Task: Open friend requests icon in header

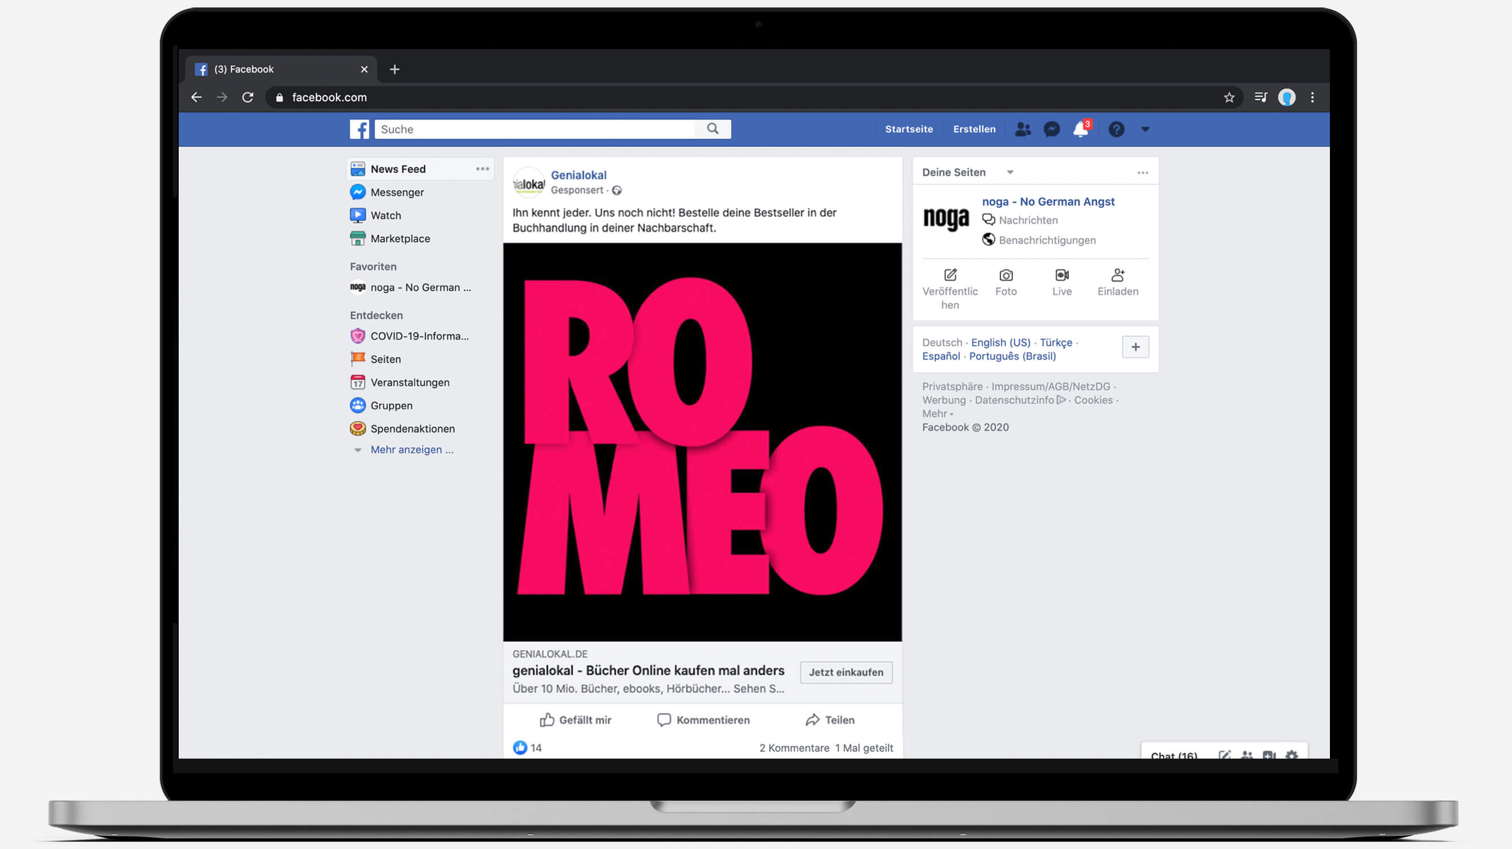Action: (x=1022, y=129)
